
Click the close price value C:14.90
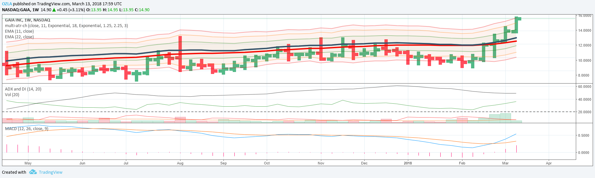(x=142, y=10)
